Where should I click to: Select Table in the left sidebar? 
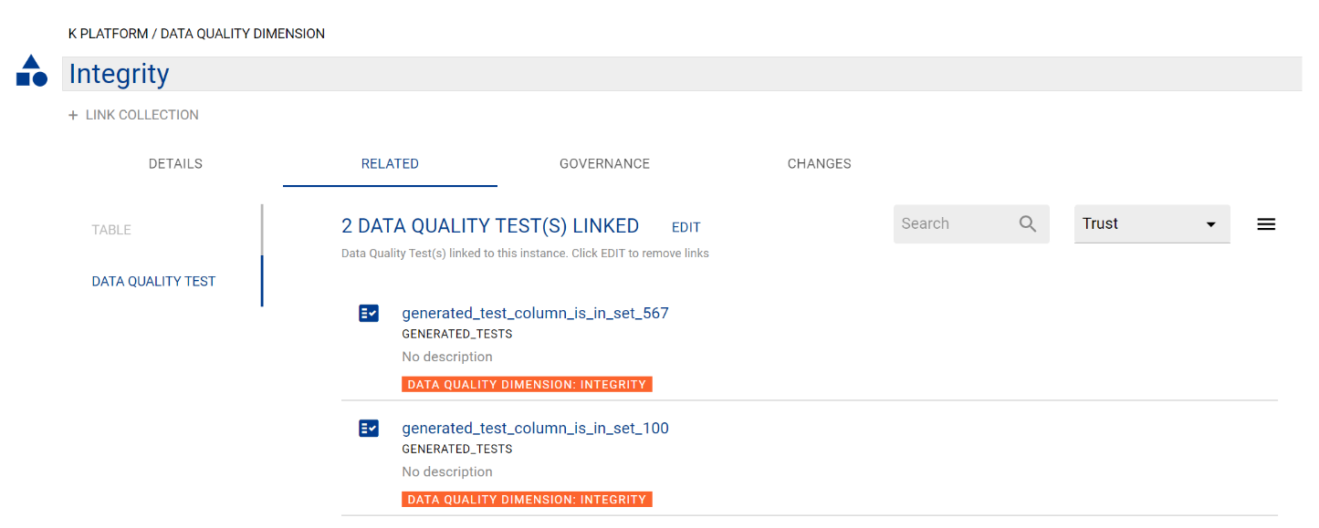click(x=111, y=230)
